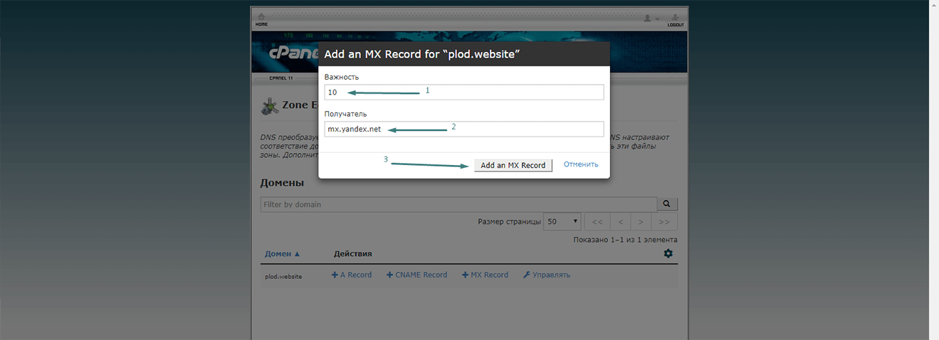Click the Важность priority input field
Screen dimensions: 939x340
[x=464, y=92]
